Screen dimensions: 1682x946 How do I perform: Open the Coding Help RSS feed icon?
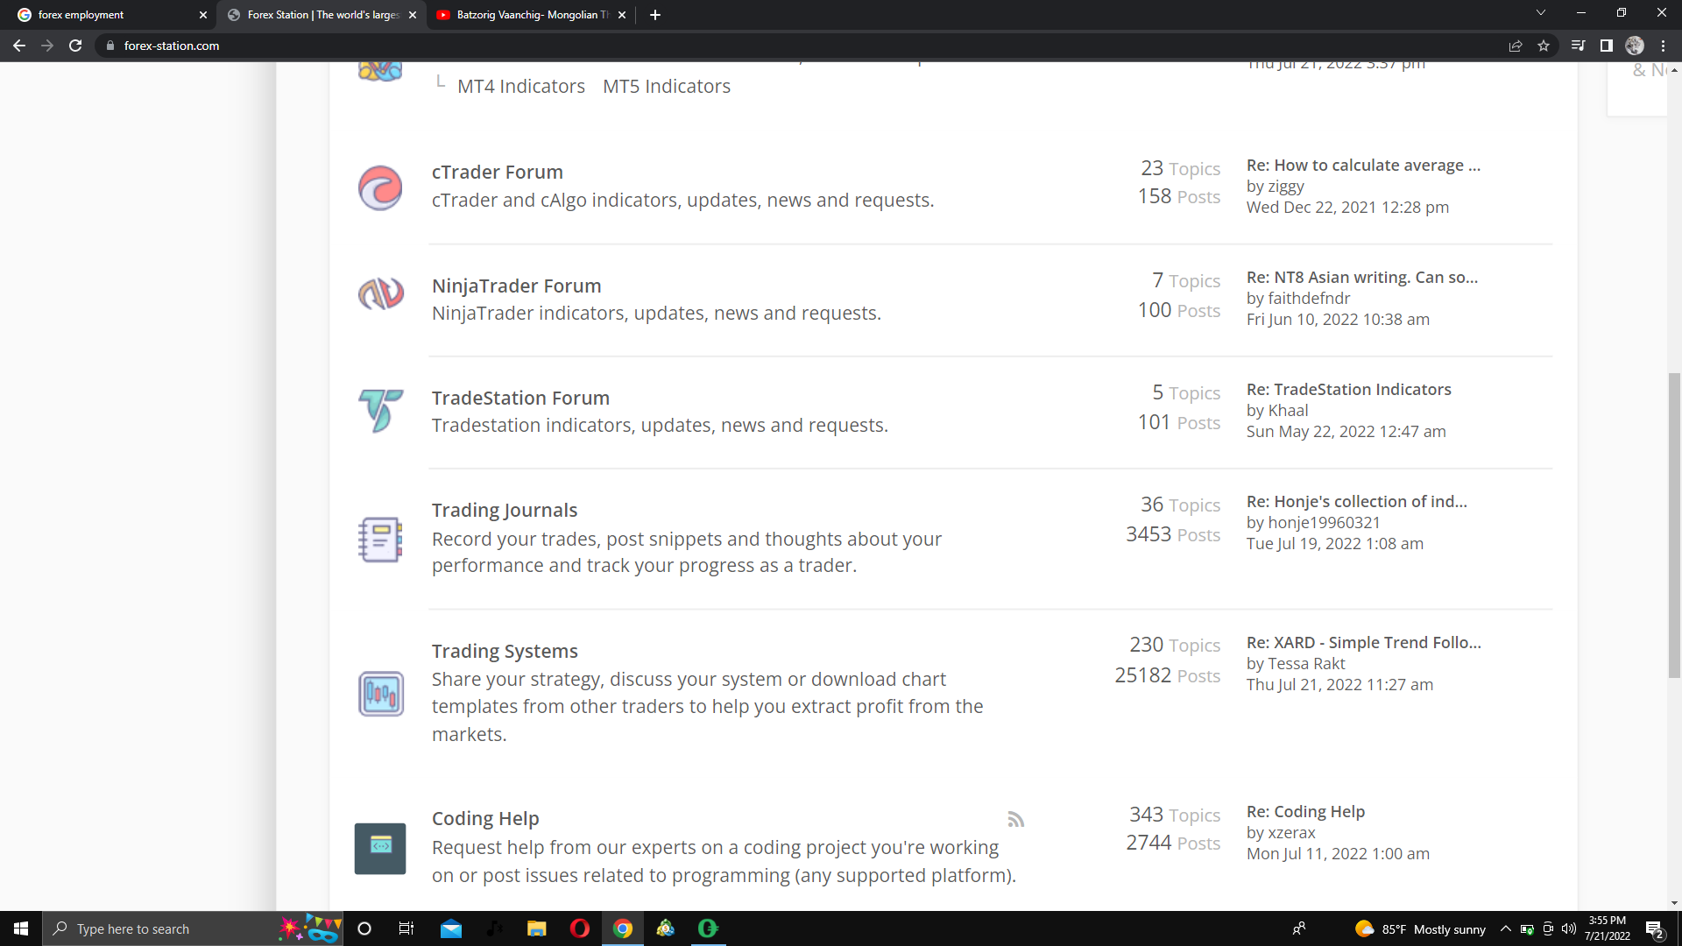pos(1015,820)
